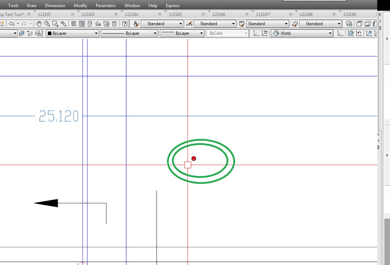Open the Help menu
The height and width of the screenshot is (265, 390).
[x=153, y=5]
